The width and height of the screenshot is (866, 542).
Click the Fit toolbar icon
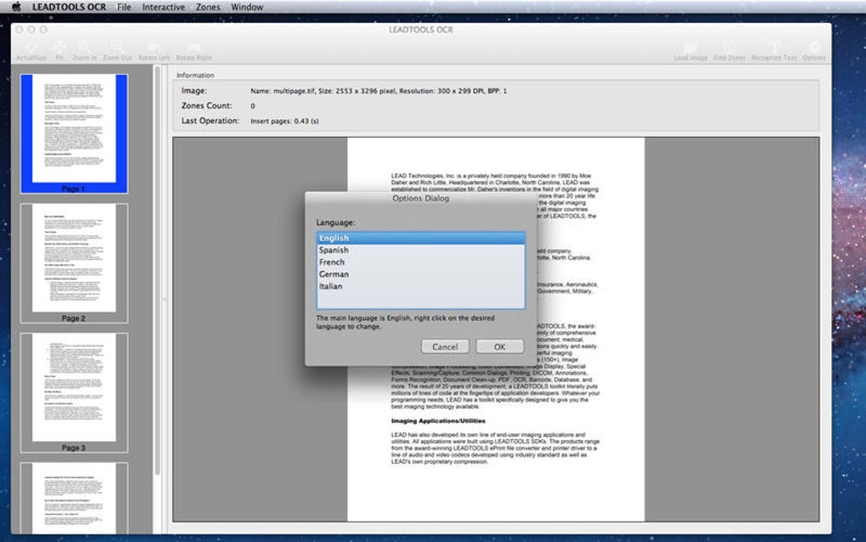[x=59, y=52]
